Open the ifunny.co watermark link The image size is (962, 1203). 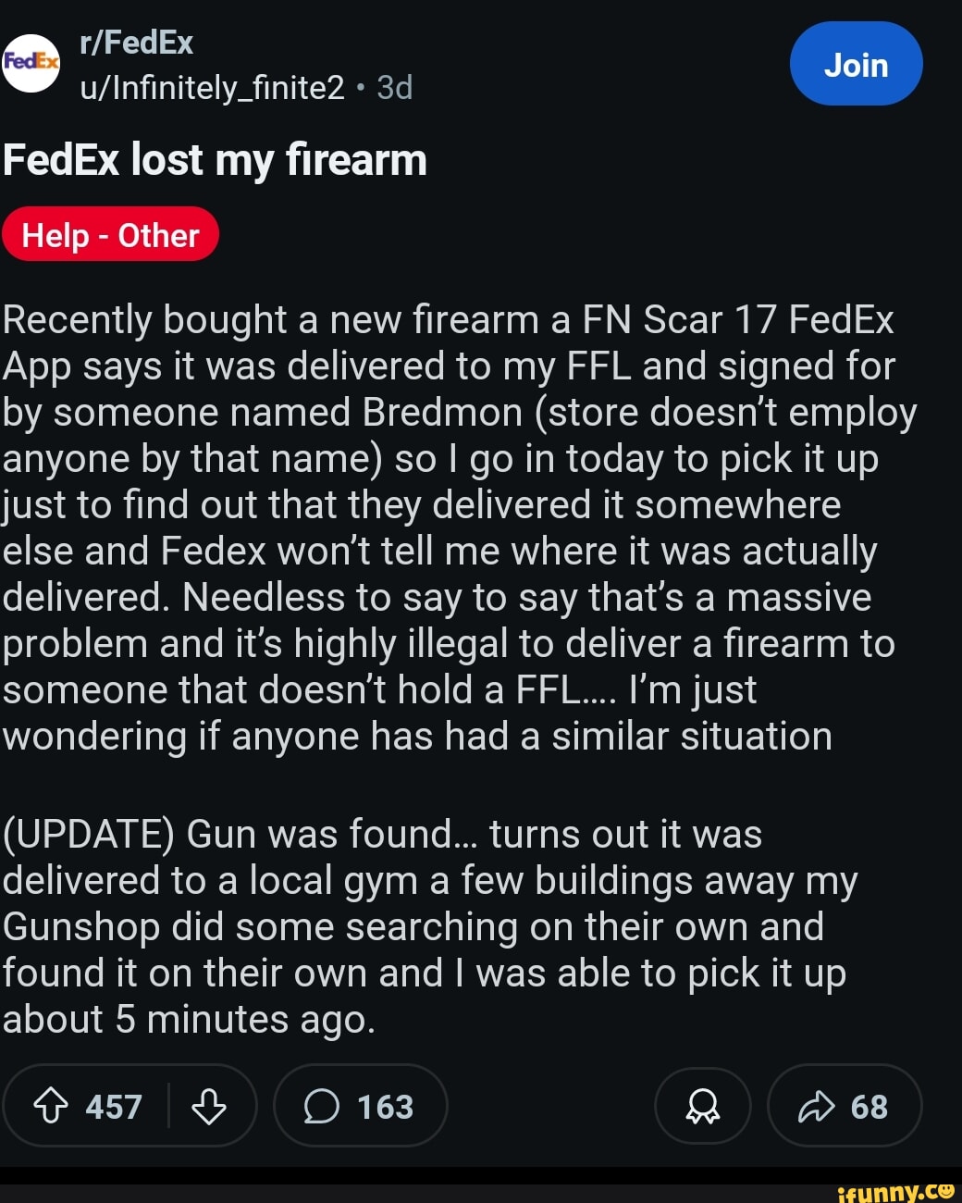pyautogui.click(x=899, y=1192)
